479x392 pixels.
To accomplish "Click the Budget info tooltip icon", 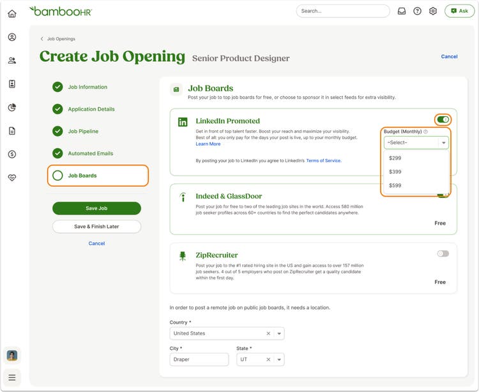I will tap(425, 132).
